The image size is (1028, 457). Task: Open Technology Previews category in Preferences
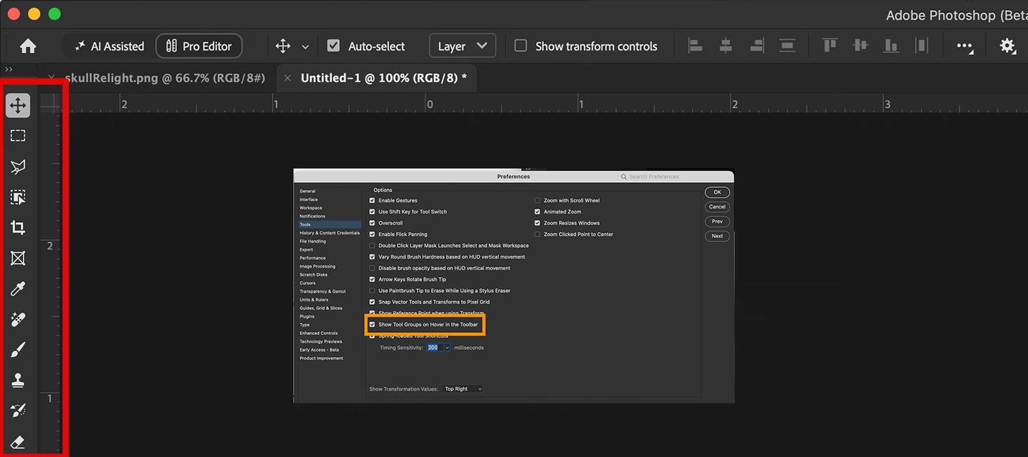(x=321, y=341)
